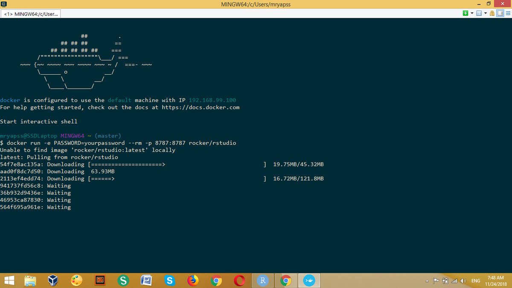This screenshot has width=512, height=288.
Task: Open the Windows Start button
Action: (9, 280)
